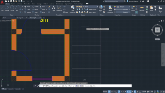Viewport: 165px width, 93px height.
Task: Select the Polyline tool
Action: point(7,8)
